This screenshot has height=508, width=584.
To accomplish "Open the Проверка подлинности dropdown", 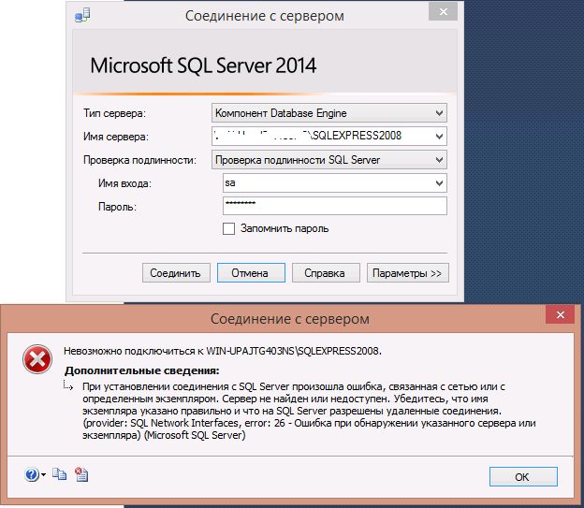I will click(329, 160).
